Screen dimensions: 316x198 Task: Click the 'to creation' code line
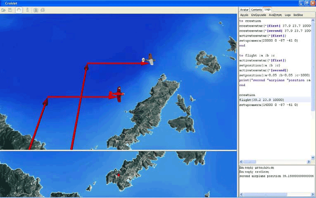click(x=250, y=21)
